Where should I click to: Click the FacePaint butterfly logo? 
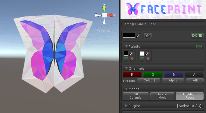[x=133, y=9]
